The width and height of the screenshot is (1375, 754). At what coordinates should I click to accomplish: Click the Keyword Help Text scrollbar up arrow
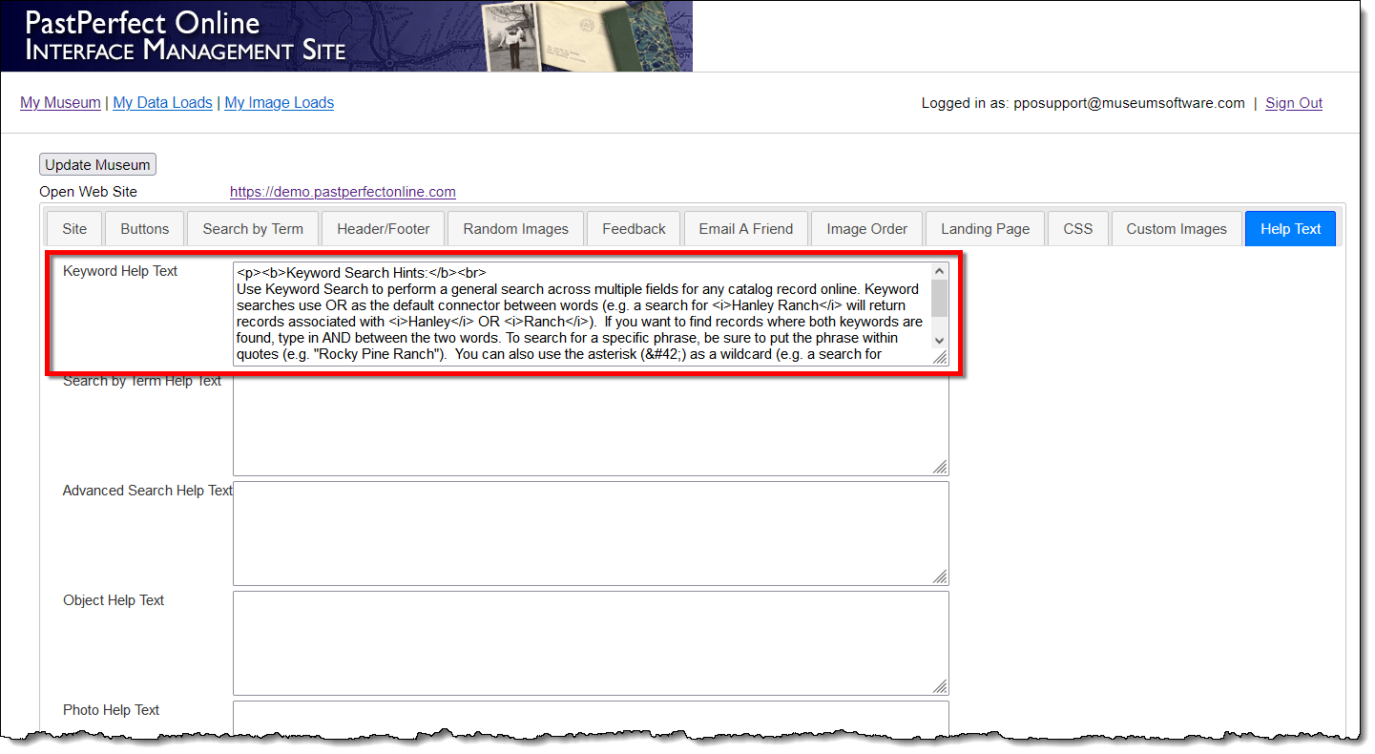click(x=939, y=271)
